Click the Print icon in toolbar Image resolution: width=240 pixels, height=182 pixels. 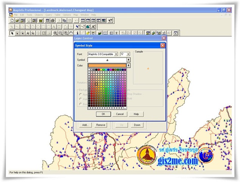(x=53, y=20)
